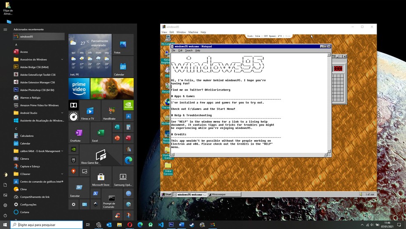Open the Maps pin small tile
406x229 pixels.
(x=73, y=171)
